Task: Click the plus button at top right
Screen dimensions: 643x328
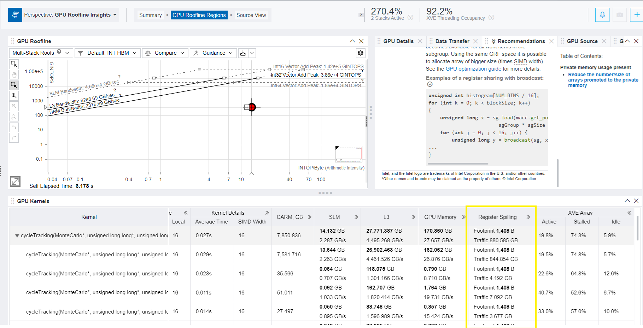Action: pos(636,15)
